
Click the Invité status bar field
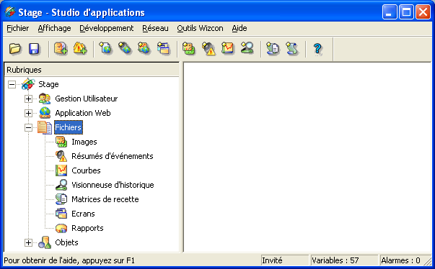point(285,260)
